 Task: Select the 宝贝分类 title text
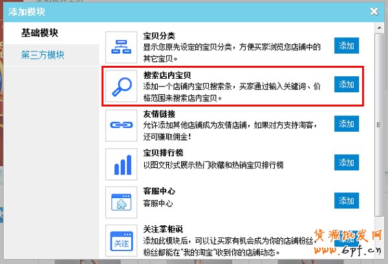158,37
